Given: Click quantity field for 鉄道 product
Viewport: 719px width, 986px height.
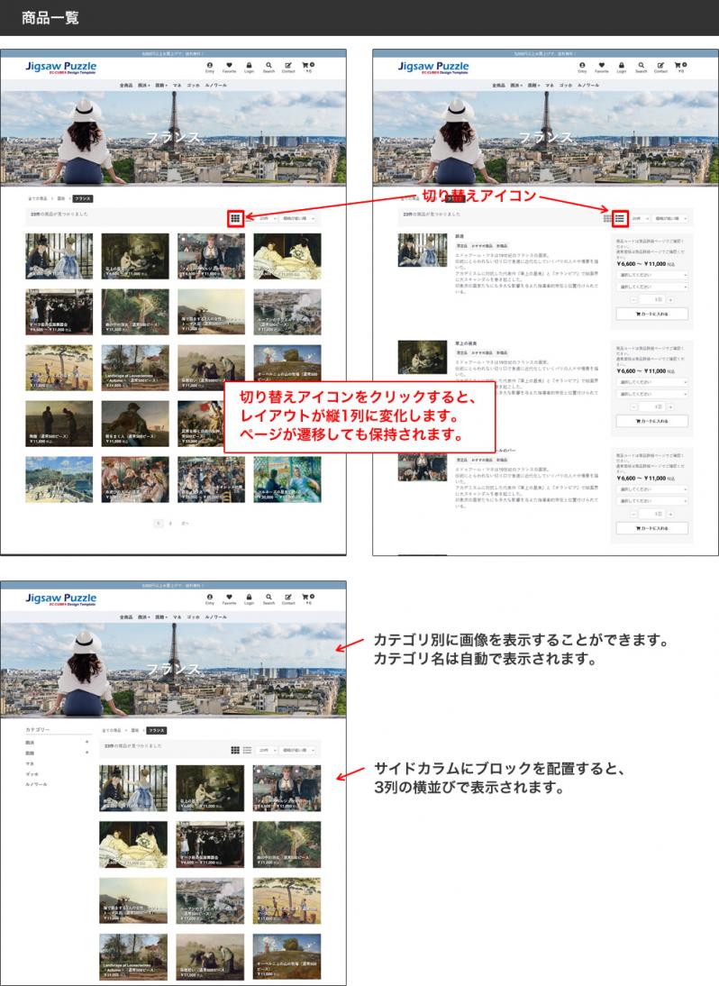Looking at the screenshot, I should click(x=652, y=300).
